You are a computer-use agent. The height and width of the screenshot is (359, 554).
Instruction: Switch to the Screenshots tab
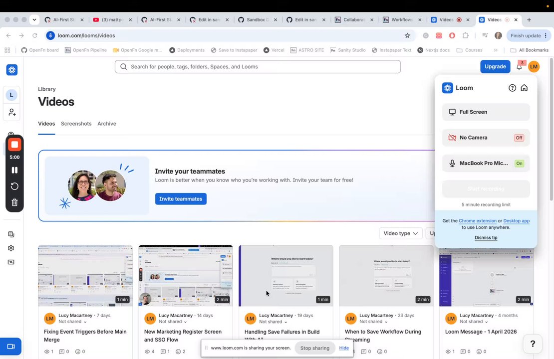(x=76, y=124)
